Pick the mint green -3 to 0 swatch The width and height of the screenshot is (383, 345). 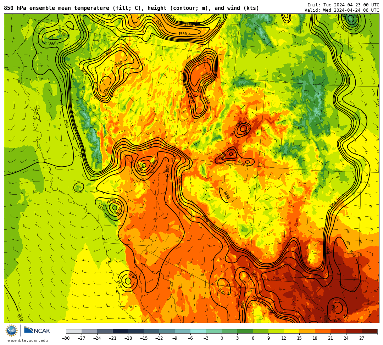click(x=214, y=331)
